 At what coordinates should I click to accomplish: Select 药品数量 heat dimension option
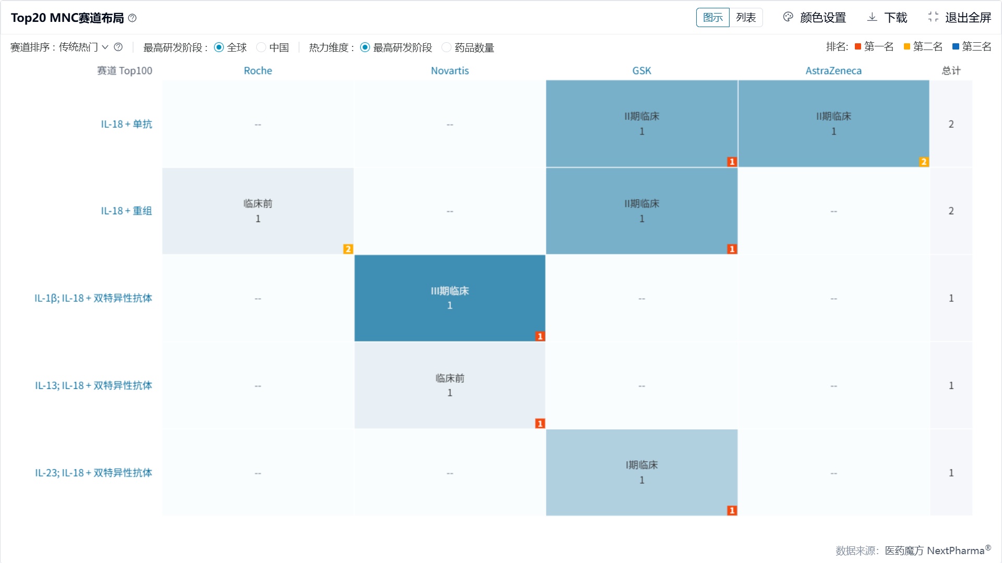(x=447, y=47)
